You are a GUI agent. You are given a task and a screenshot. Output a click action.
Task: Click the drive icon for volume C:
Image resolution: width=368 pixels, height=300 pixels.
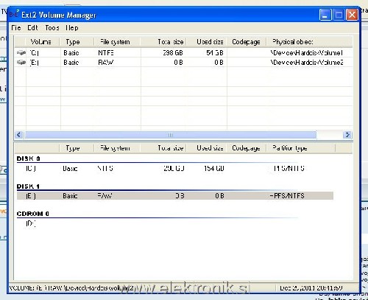(x=21, y=52)
